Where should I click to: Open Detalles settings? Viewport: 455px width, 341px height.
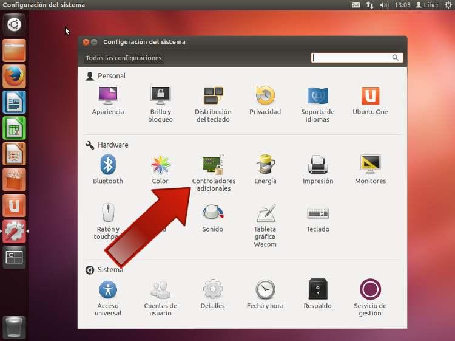tap(213, 294)
